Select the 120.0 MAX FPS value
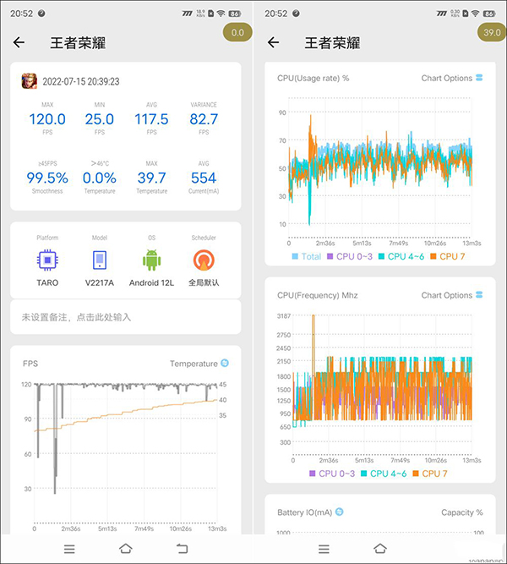The height and width of the screenshot is (564, 507). click(x=47, y=119)
